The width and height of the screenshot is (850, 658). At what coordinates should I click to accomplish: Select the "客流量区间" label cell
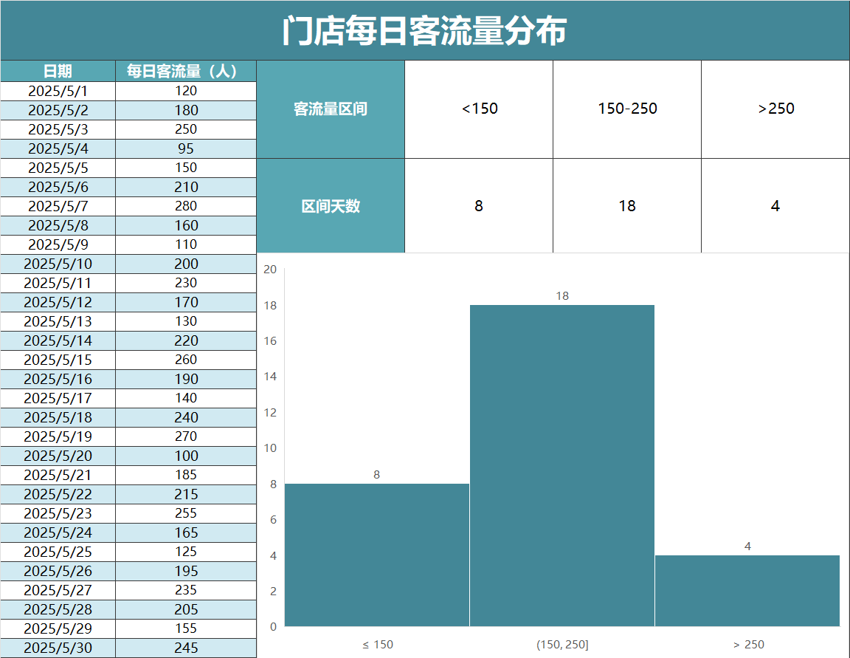click(331, 109)
